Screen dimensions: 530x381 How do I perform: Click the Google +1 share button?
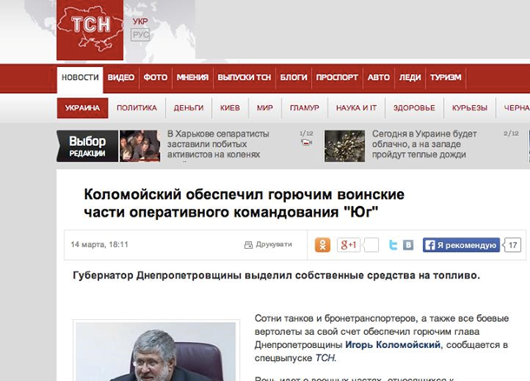click(348, 245)
